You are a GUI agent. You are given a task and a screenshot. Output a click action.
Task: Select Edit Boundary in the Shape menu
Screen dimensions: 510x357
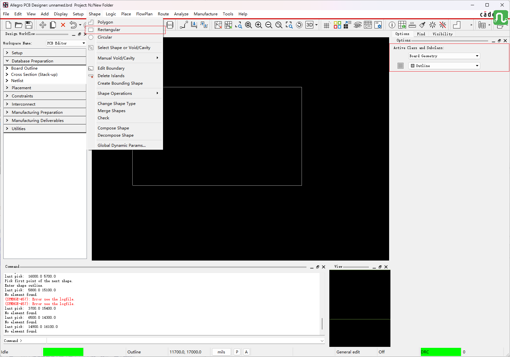(125, 68)
